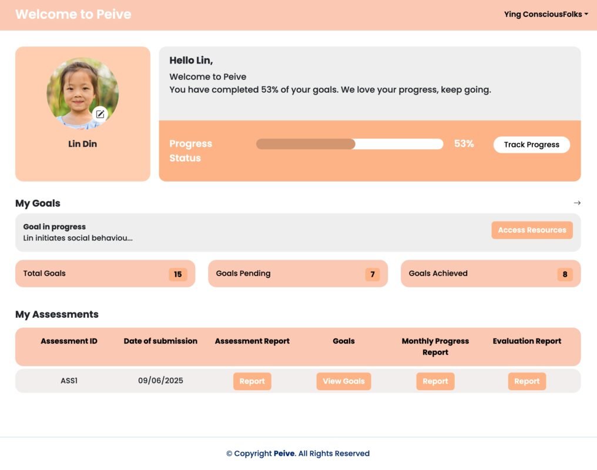This screenshot has width=597, height=470.
Task: Click the Track Progress button
Action: [531, 145]
